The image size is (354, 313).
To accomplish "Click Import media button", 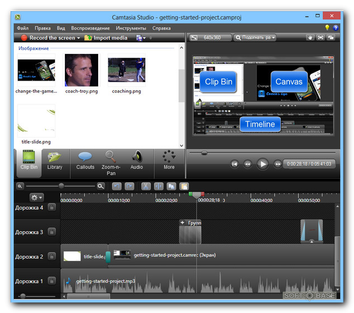I will point(105,38).
